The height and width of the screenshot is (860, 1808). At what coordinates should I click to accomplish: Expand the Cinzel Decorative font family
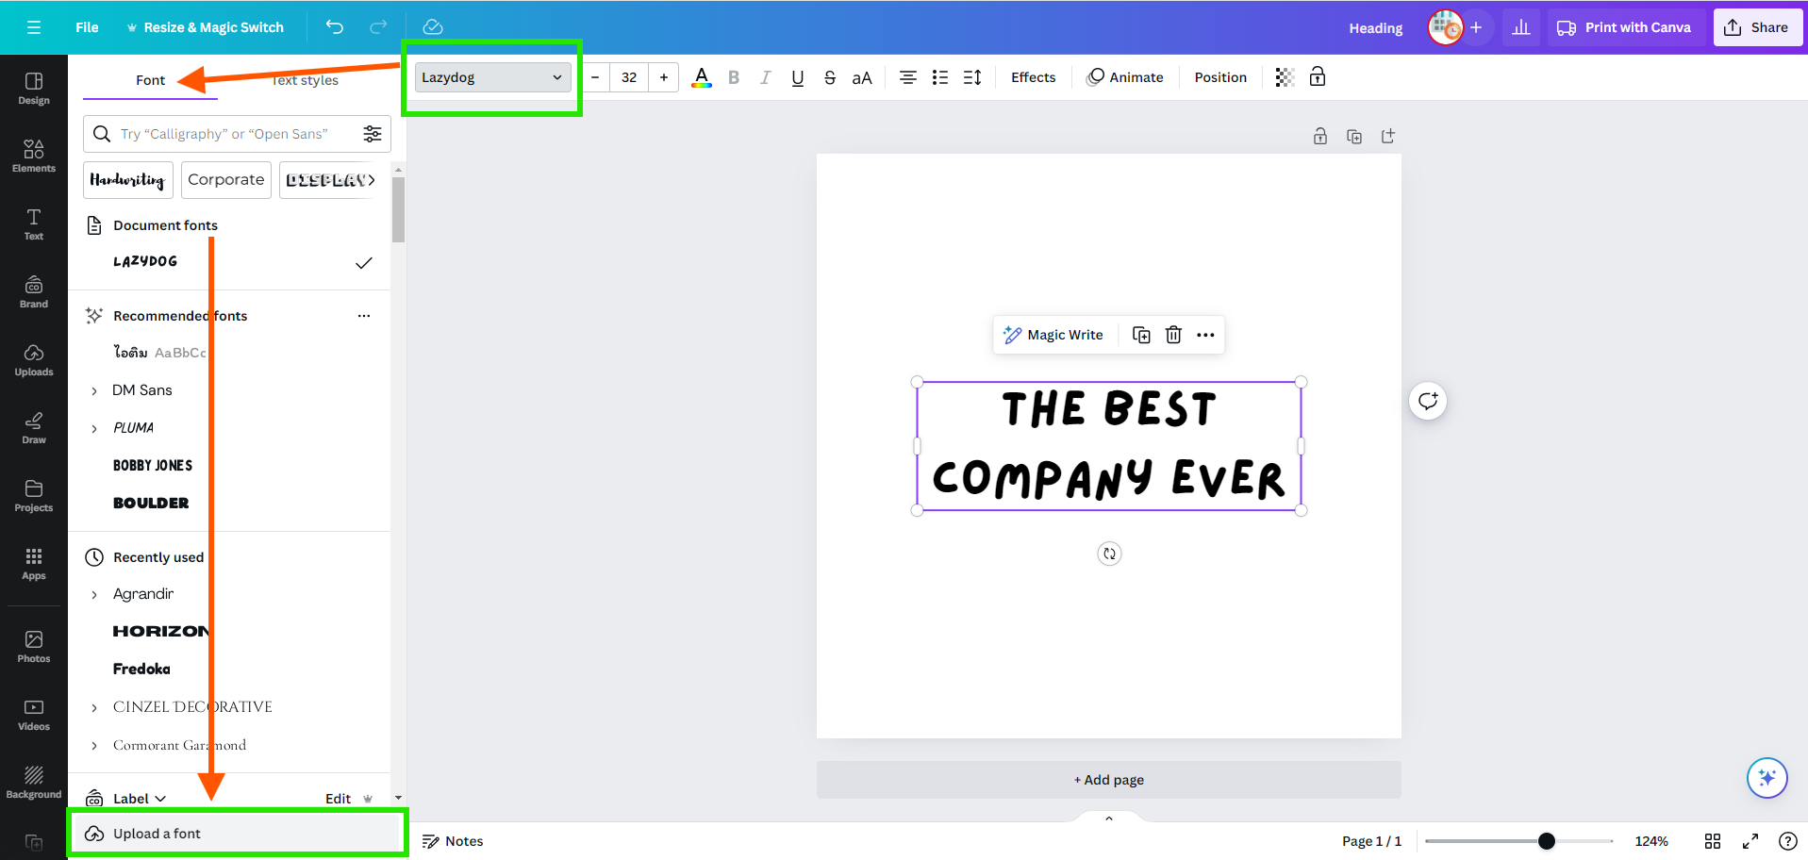(94, 707)
